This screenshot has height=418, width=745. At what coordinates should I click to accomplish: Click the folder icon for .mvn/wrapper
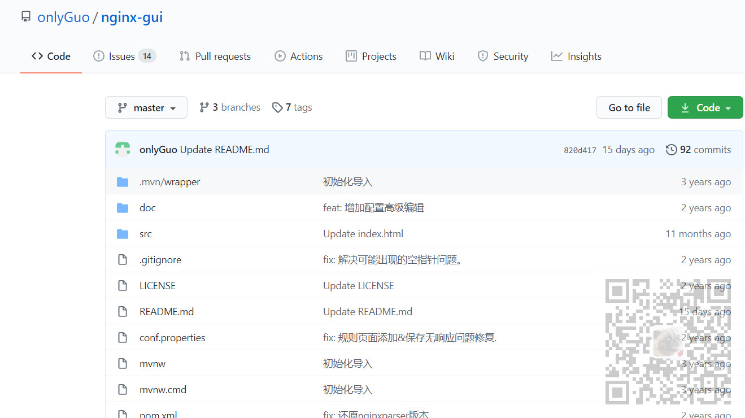tap(123, 182)
